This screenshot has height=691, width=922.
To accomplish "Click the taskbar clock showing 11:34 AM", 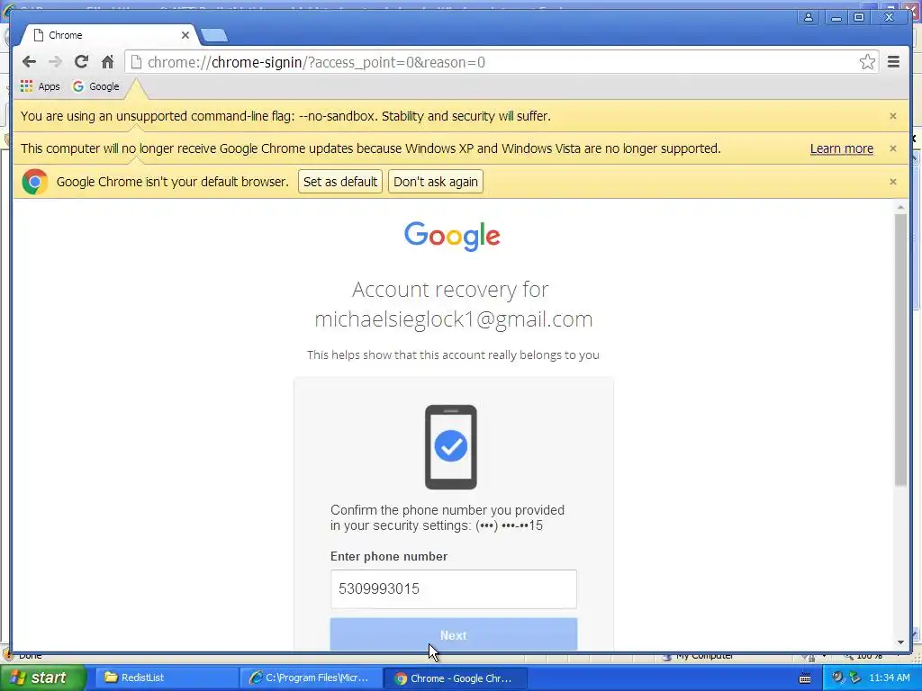I will (x=889, y=678).
